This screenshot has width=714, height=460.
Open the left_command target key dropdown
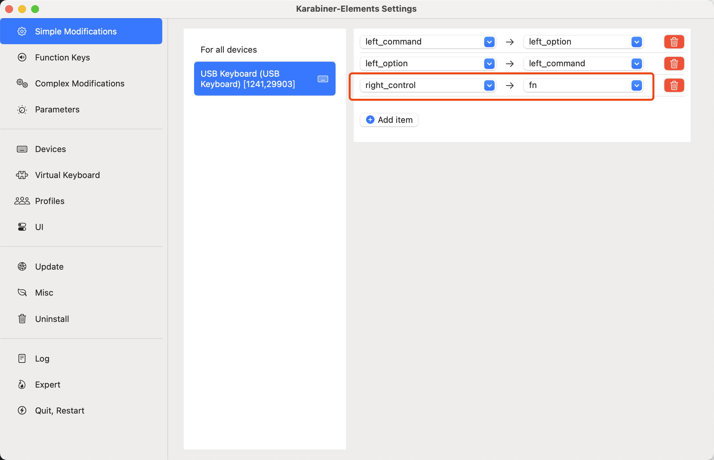click(x=636, y=64)
